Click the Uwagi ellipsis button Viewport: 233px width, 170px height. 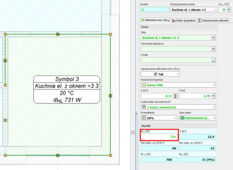coord(213,60)
